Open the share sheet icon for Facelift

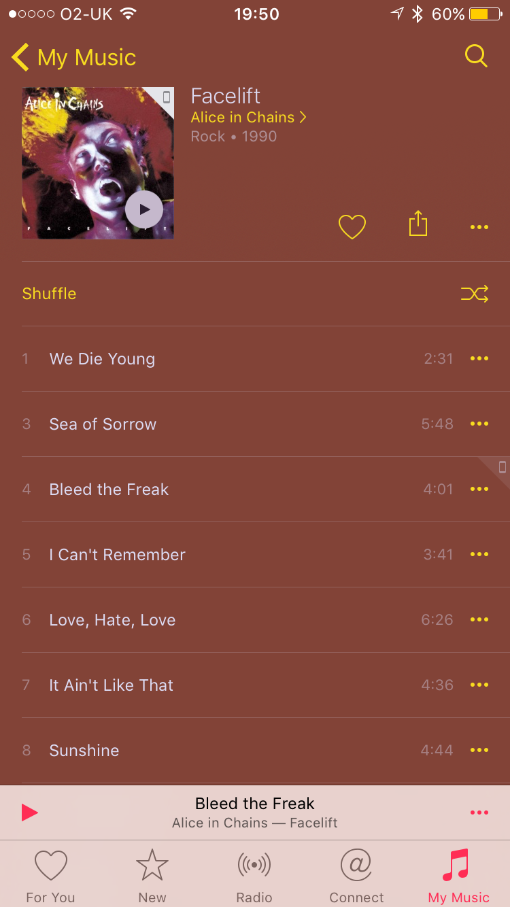[418, 224]
